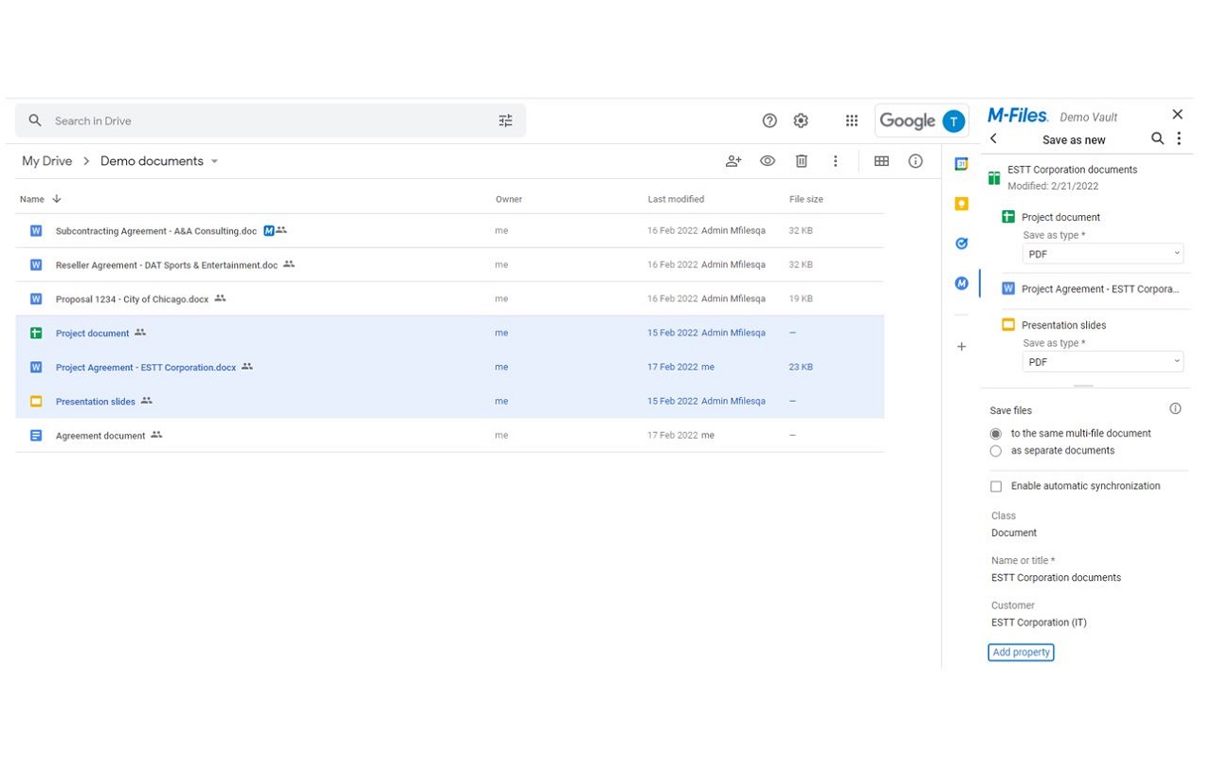The width and height of the screenshot is (1213, 758).
Task: Navigate to My Drive via the breadcrumb
Action: (45, 161)
